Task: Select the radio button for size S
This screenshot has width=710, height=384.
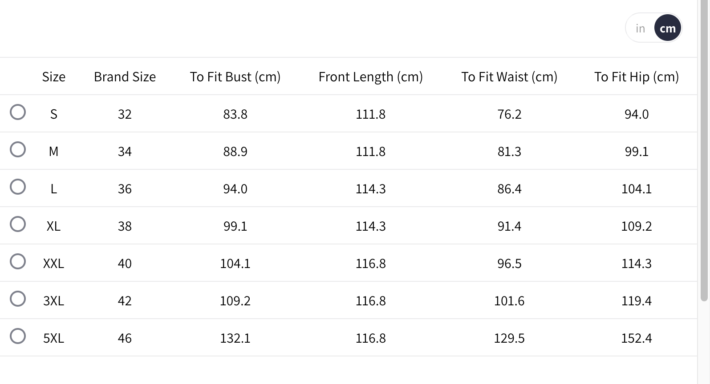Action: pos(18,112)
